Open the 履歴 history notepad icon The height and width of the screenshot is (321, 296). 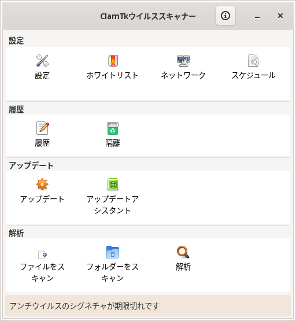[x=43, y=128]
